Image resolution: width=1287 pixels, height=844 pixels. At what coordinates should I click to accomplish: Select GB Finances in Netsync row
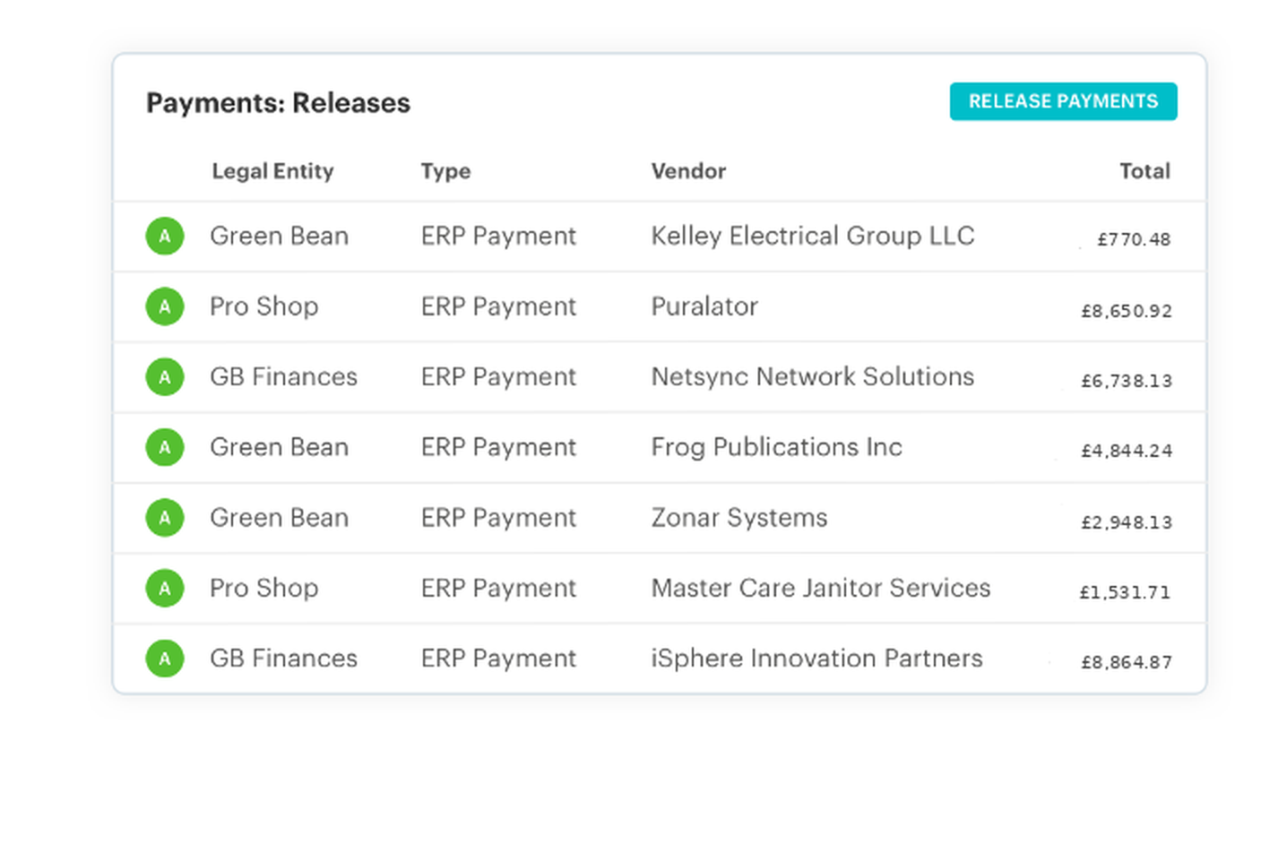pos(283,376)
